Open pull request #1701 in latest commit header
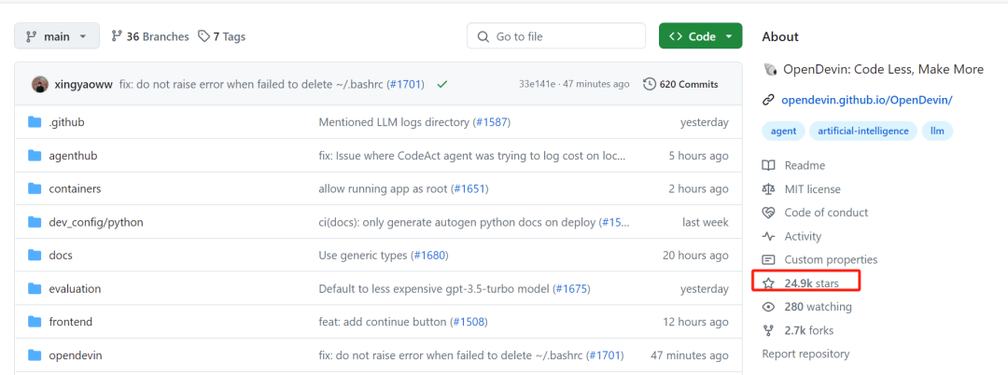 click(x=405, y=84)
